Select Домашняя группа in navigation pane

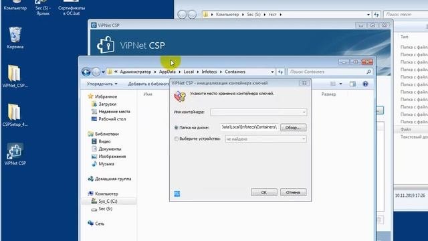click(x=113, y=179)
